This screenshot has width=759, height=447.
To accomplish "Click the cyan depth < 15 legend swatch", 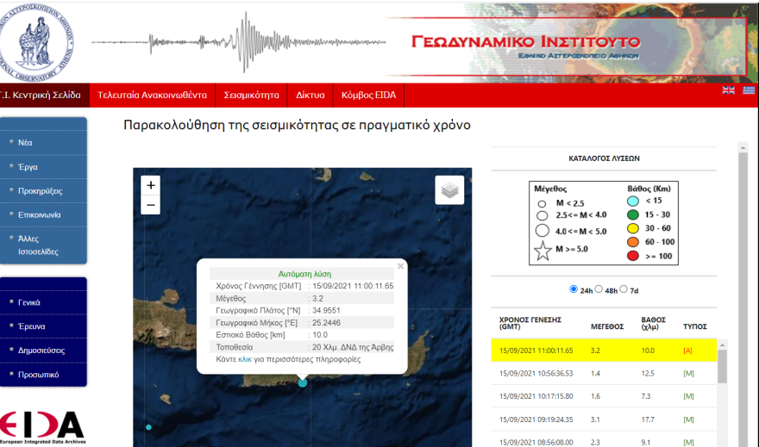I will (x=633, y=201).
